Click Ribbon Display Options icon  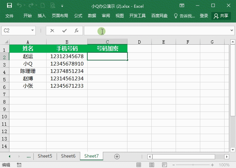[x=182, y=6]
